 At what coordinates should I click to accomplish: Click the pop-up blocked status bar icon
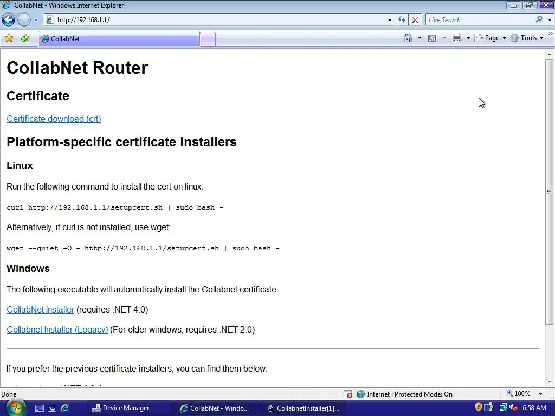pyautogui.click(x=348, y=394)
